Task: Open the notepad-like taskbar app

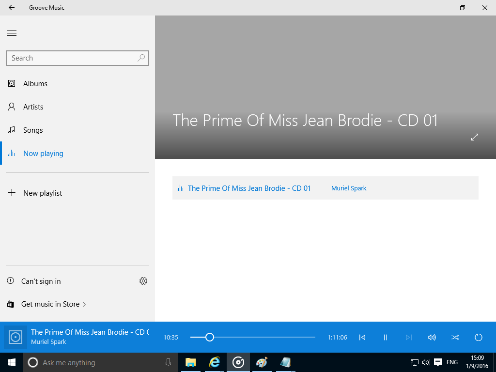Action: [x=285, y=362]
